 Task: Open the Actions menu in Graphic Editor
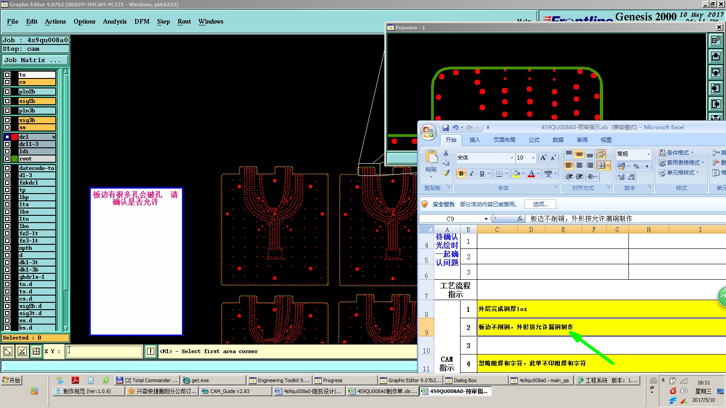[x=55, y=21]
